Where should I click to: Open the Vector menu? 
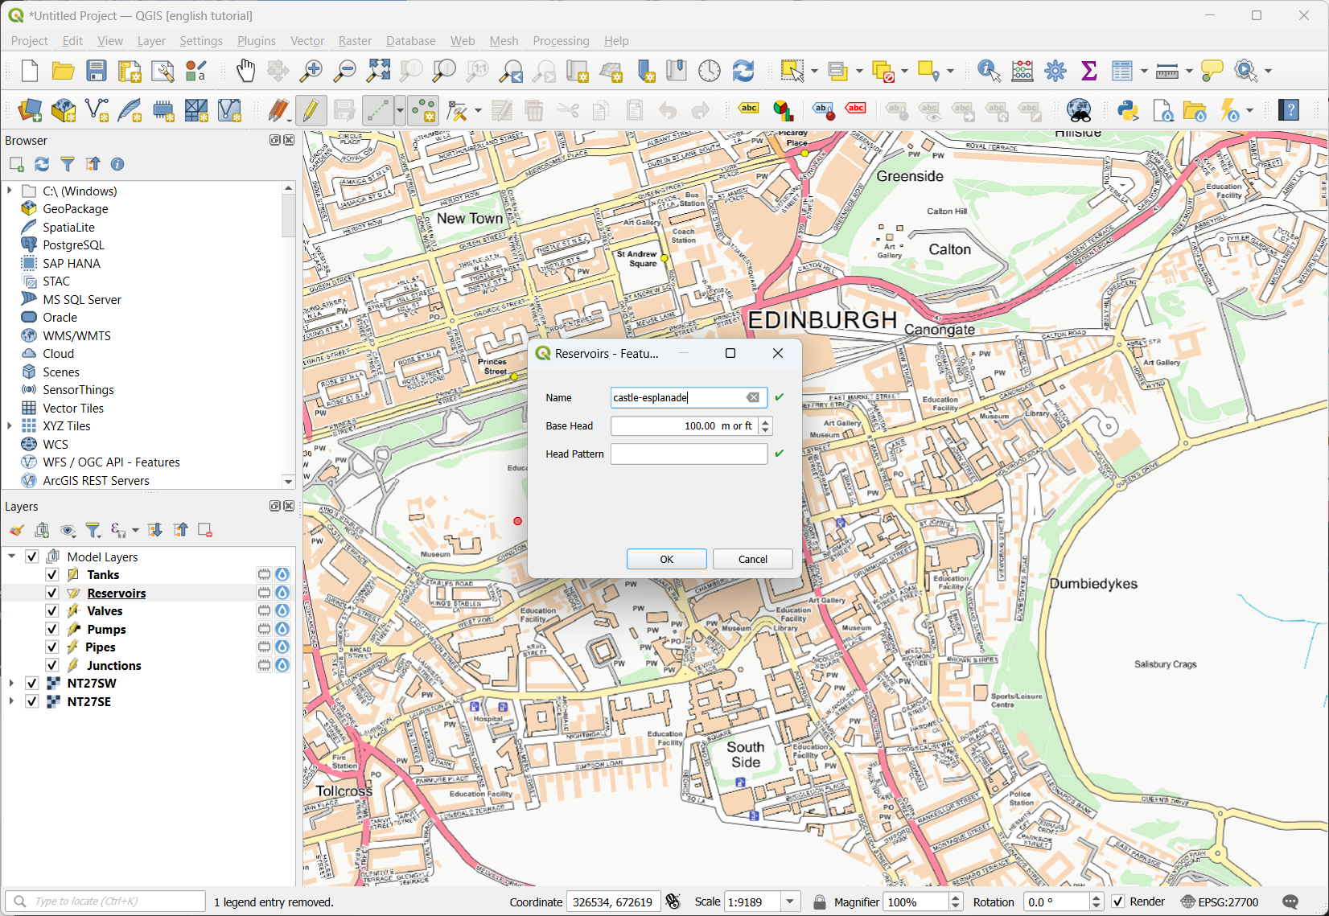pos(307,41)
